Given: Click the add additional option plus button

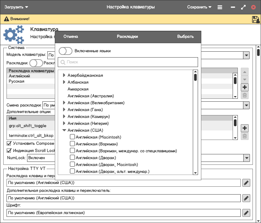Looking at the screenshot, I should 245,128.
